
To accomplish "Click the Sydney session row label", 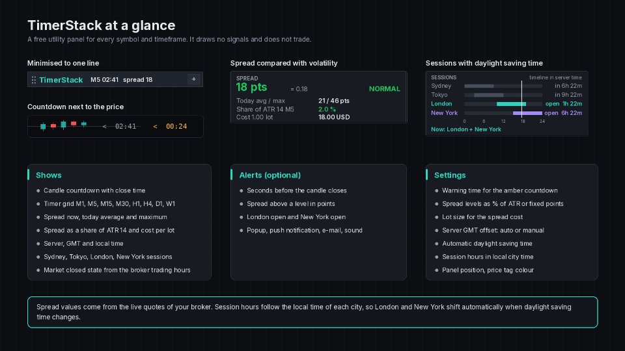I will tap(441, 86).
